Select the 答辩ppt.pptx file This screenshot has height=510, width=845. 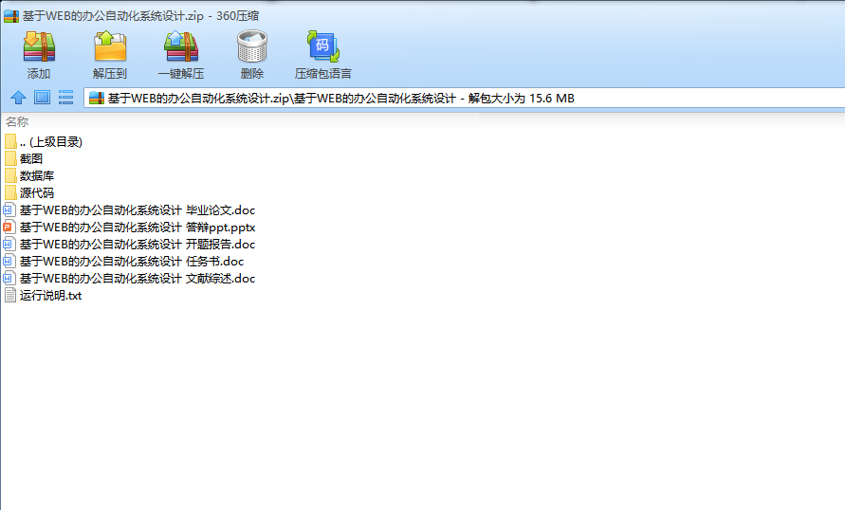point(129,228)
